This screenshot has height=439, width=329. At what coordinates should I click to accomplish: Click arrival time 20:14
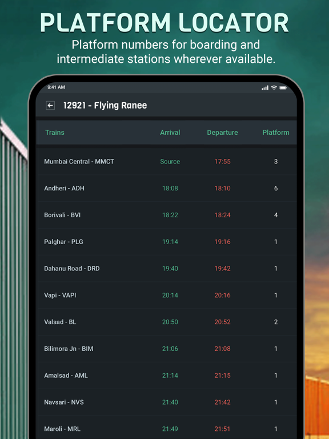tap(170, 295)
